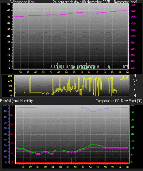The image size is (143, 171).
Task: Select the 180 degree wind direction label
Action: point(10,86)
